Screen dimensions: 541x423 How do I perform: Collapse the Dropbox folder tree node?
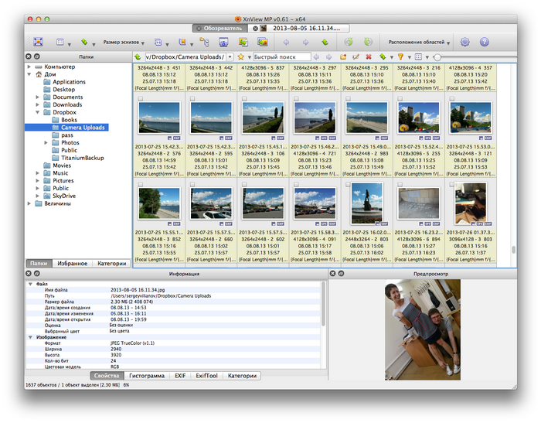pyautogui.click(x=38, y=112)
